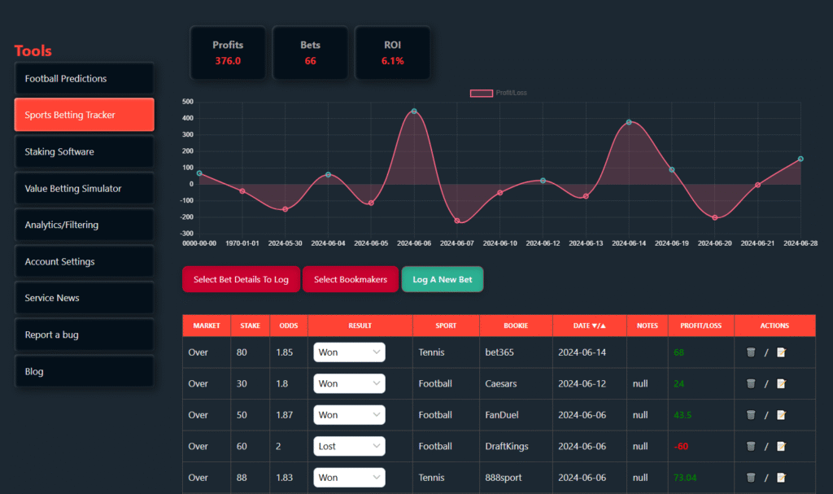Image resolution: width=833 pixels, height=494 pixels.
Task: Open result dropdown for bet365 bet
Action: [349, 352]
